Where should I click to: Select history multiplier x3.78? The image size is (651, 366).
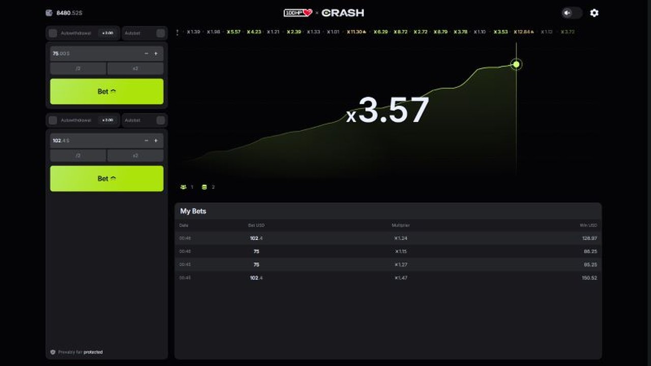tap(460, 32)
